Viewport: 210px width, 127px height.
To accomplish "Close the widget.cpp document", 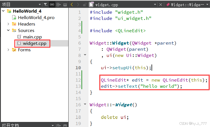I will pos(161,5).
